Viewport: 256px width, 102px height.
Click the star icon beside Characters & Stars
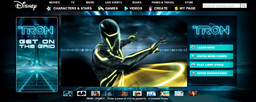click(x=49, y=8)
